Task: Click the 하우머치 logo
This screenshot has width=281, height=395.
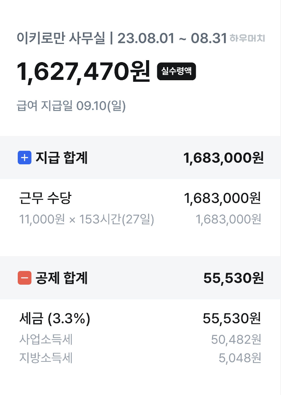Action: pyautogui.click(x=247, y=39)
